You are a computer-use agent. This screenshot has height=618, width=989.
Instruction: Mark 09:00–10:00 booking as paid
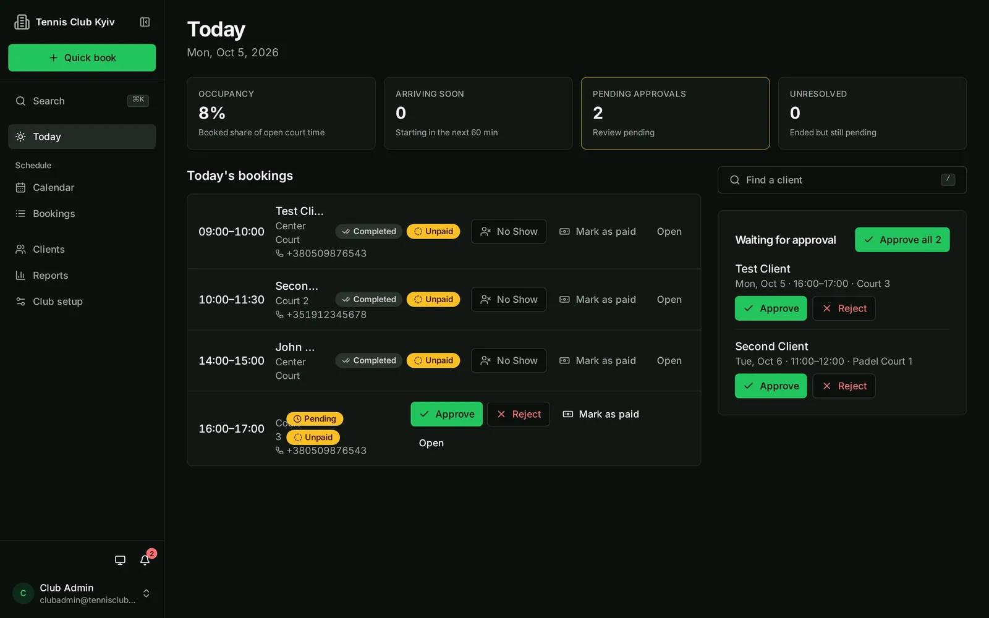[x=598, y=231]
